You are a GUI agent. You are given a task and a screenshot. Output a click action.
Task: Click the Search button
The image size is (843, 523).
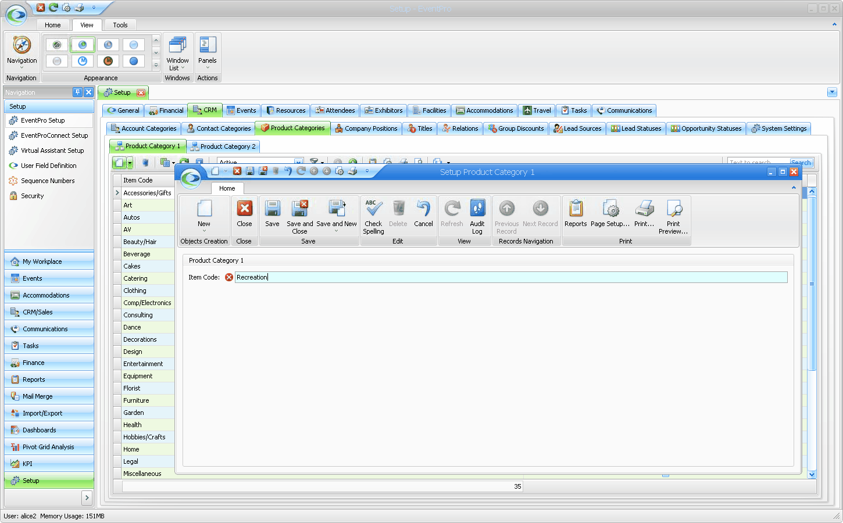pos(801,163)
